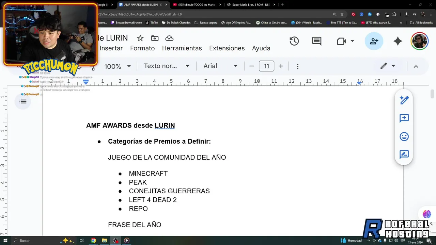Open Chrome from the taskbar

pyautogui.click(x=93, y=241)
